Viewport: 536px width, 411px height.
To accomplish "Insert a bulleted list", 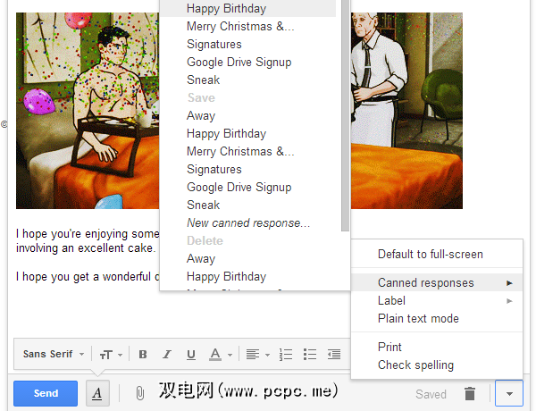I will pyautogui.click(x=310, y=354).
